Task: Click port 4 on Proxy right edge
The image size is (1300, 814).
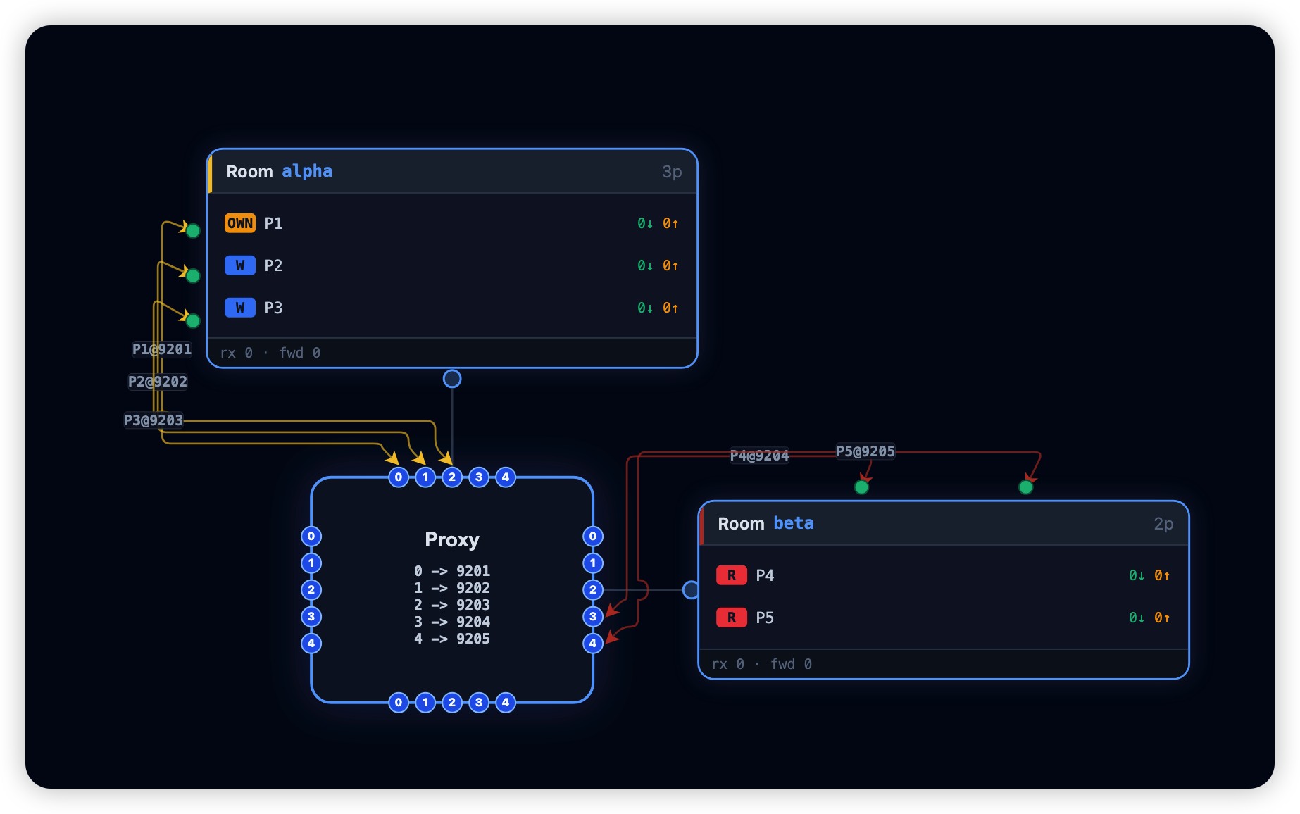Action: pyautogui.click(x=593, y=644)
